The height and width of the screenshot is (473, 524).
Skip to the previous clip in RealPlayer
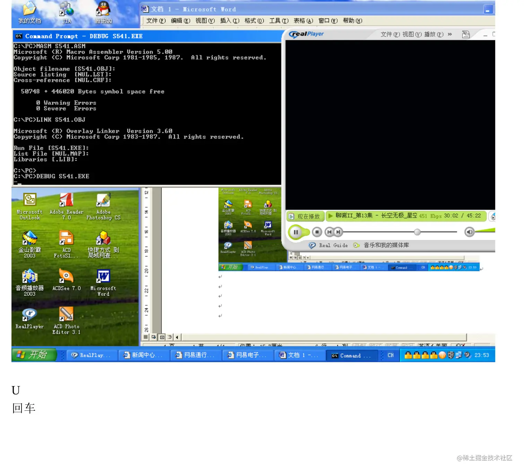pyautogui.click(x=329, y=232)
